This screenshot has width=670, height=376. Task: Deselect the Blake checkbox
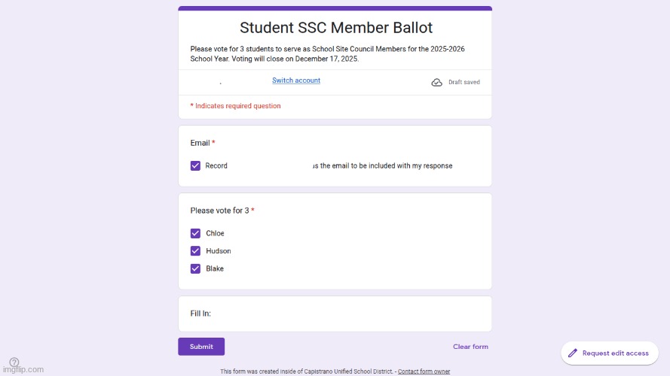coord(196,268)
